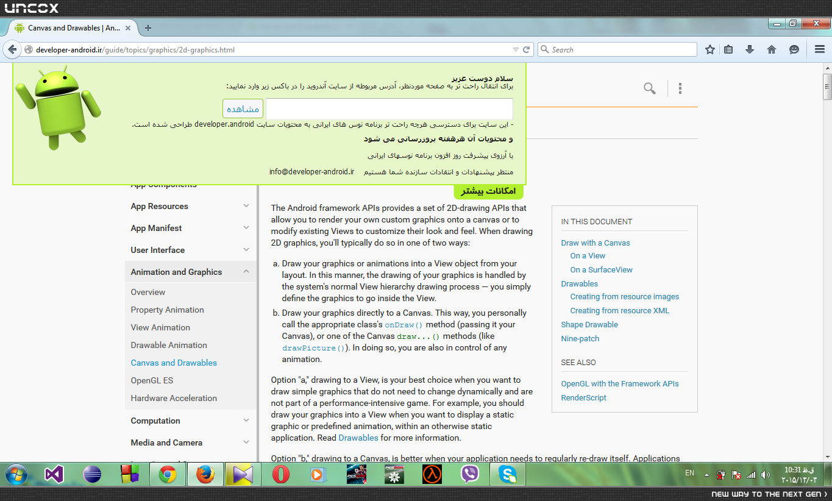Click the scrollbar up arrow
832x501 pixels.
[x=827, y=67]
